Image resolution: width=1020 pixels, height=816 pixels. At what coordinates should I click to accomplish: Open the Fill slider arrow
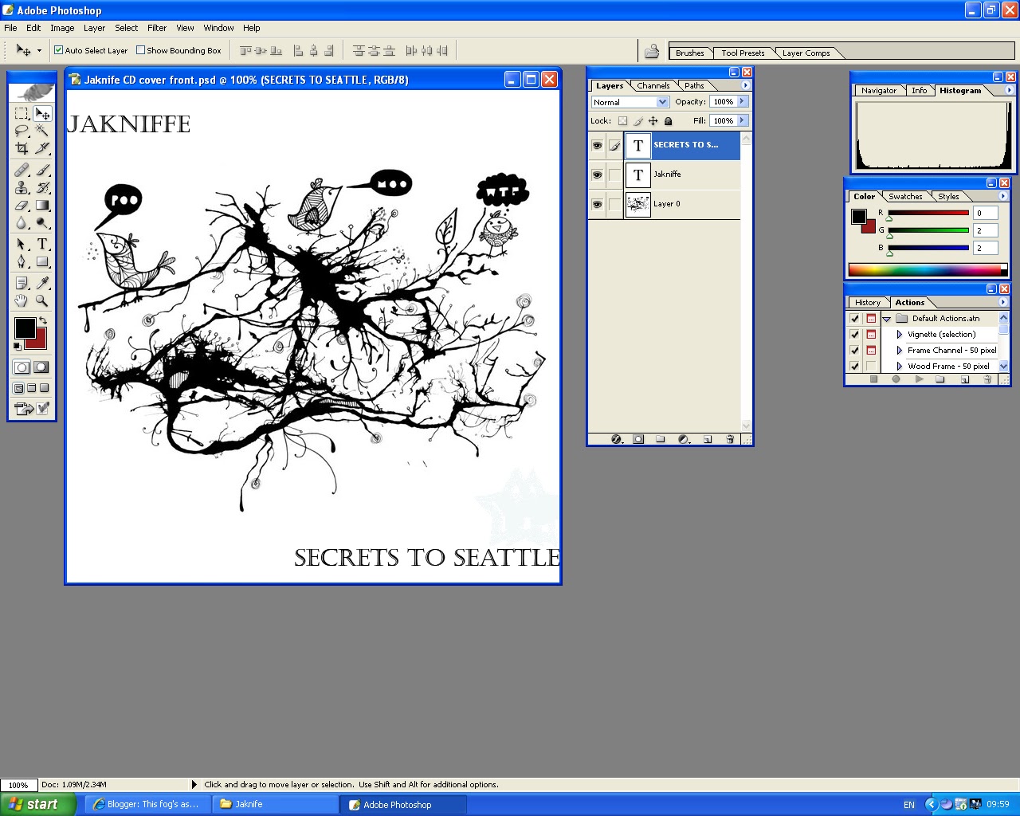[742, 120]
